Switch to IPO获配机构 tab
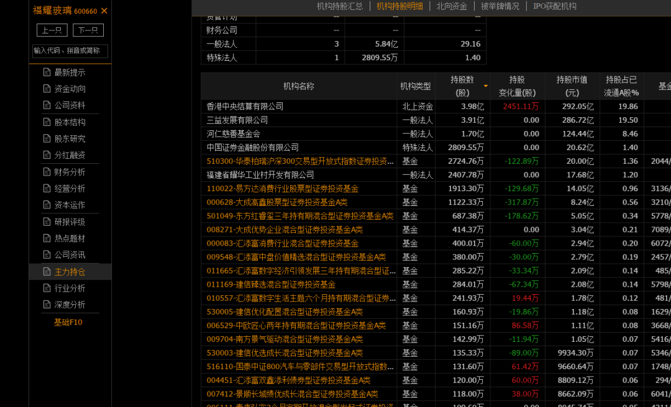Viewport: 671px width, 407px height. pyautogui.click(x=555, y=6)
